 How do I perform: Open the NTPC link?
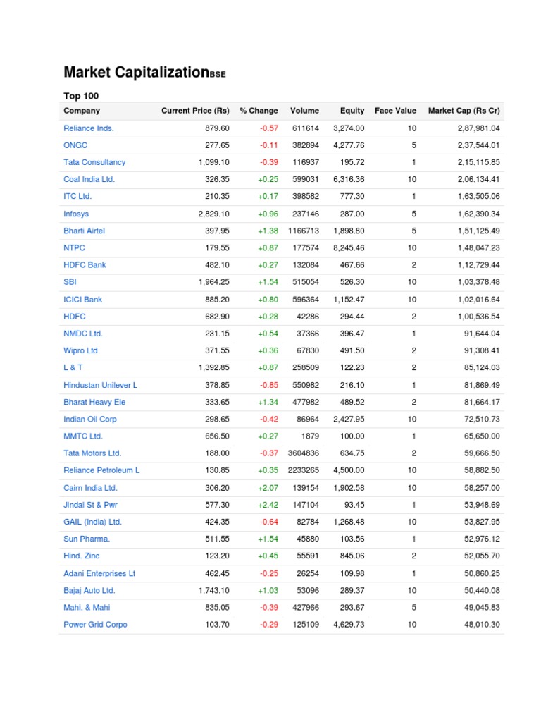(x=74, y=248)
